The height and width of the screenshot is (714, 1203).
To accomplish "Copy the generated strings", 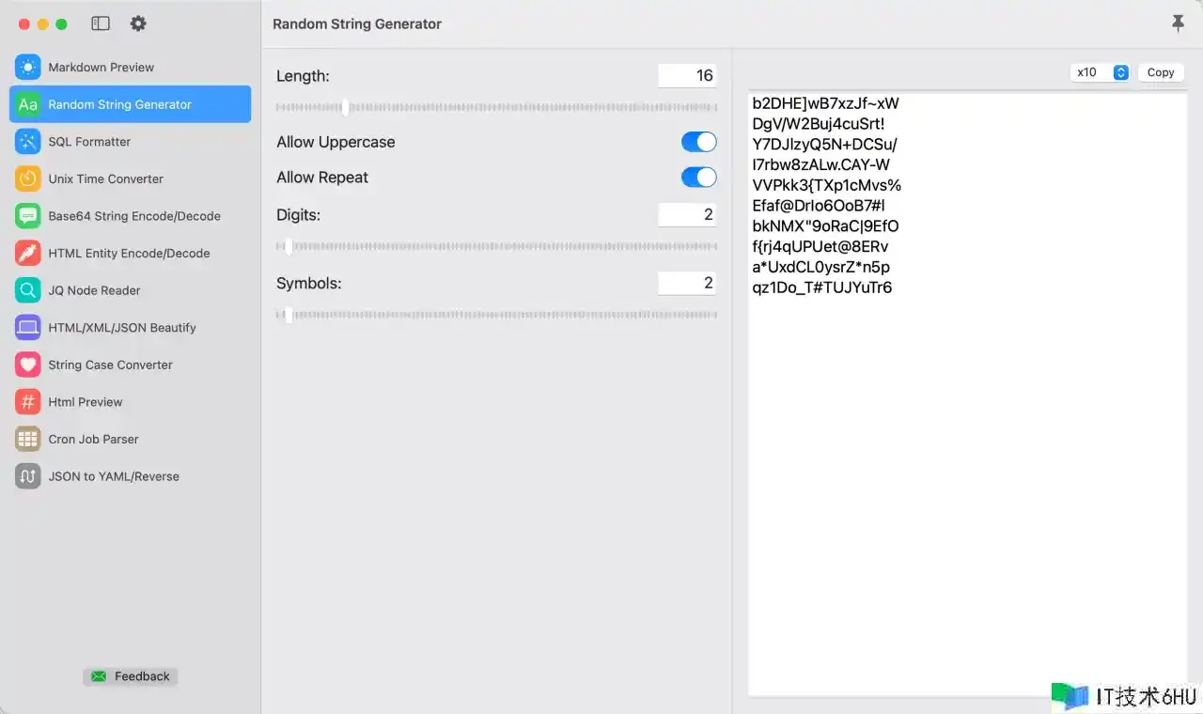I will [x=1161, y=72].
